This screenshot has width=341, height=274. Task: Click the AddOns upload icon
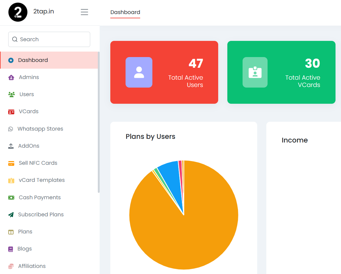[11, 146]
